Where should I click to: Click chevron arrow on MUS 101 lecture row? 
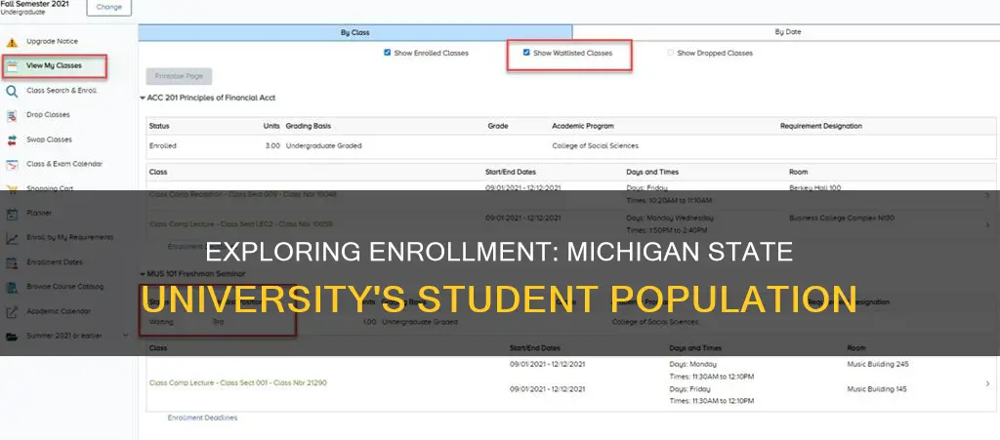point(987,383)
